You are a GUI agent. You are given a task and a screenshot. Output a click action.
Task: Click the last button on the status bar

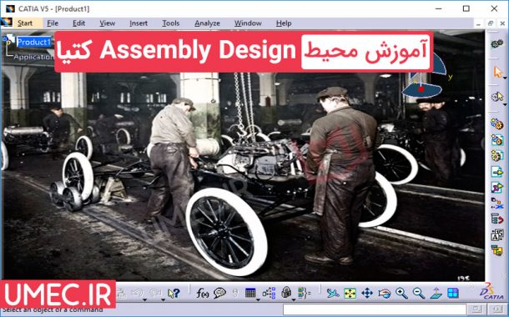tap(497, 309)
